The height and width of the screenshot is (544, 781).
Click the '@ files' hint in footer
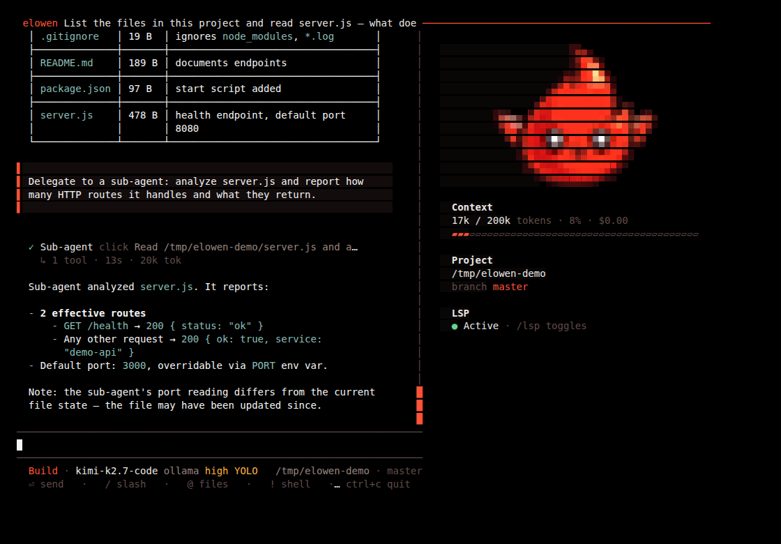pyautogui.click(x=208, y=484)
